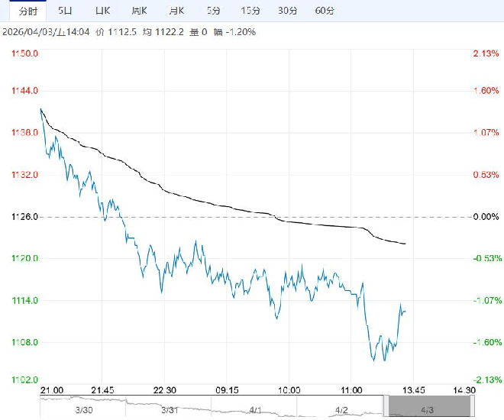
Task: Click the highlighted 4/3 range selector
Action: (x=426, y=410)
